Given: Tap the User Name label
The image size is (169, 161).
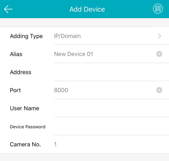Looking at the screenshot, I should [x=25, y=108].
